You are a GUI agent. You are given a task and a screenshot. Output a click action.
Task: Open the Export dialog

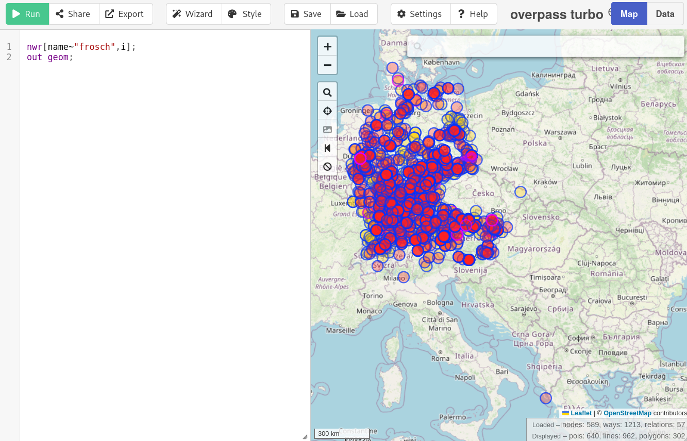125,14
